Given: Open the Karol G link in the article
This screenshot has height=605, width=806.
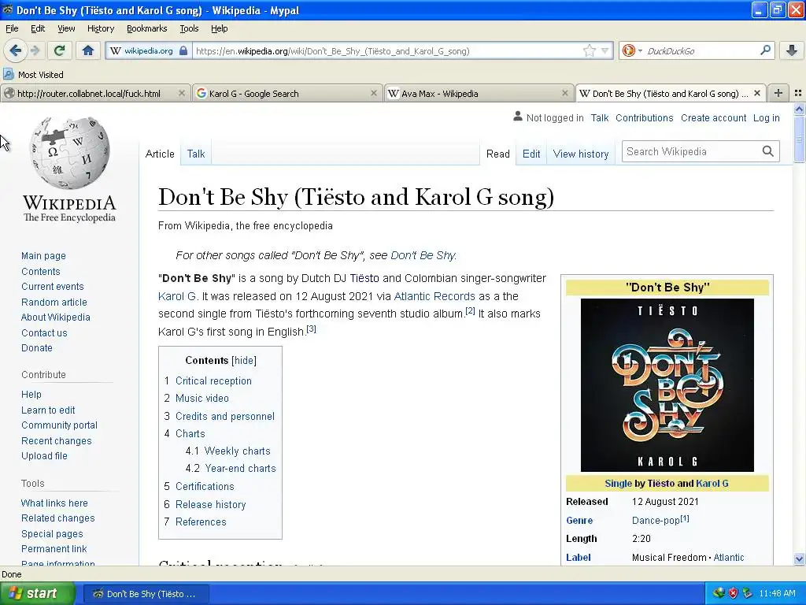Looking at the screenshot, I should (177, 296).
